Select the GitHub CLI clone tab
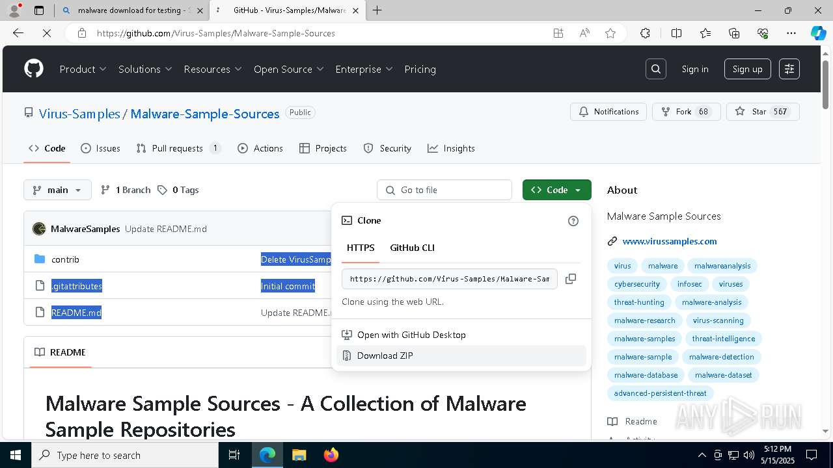 click(412, 248)
